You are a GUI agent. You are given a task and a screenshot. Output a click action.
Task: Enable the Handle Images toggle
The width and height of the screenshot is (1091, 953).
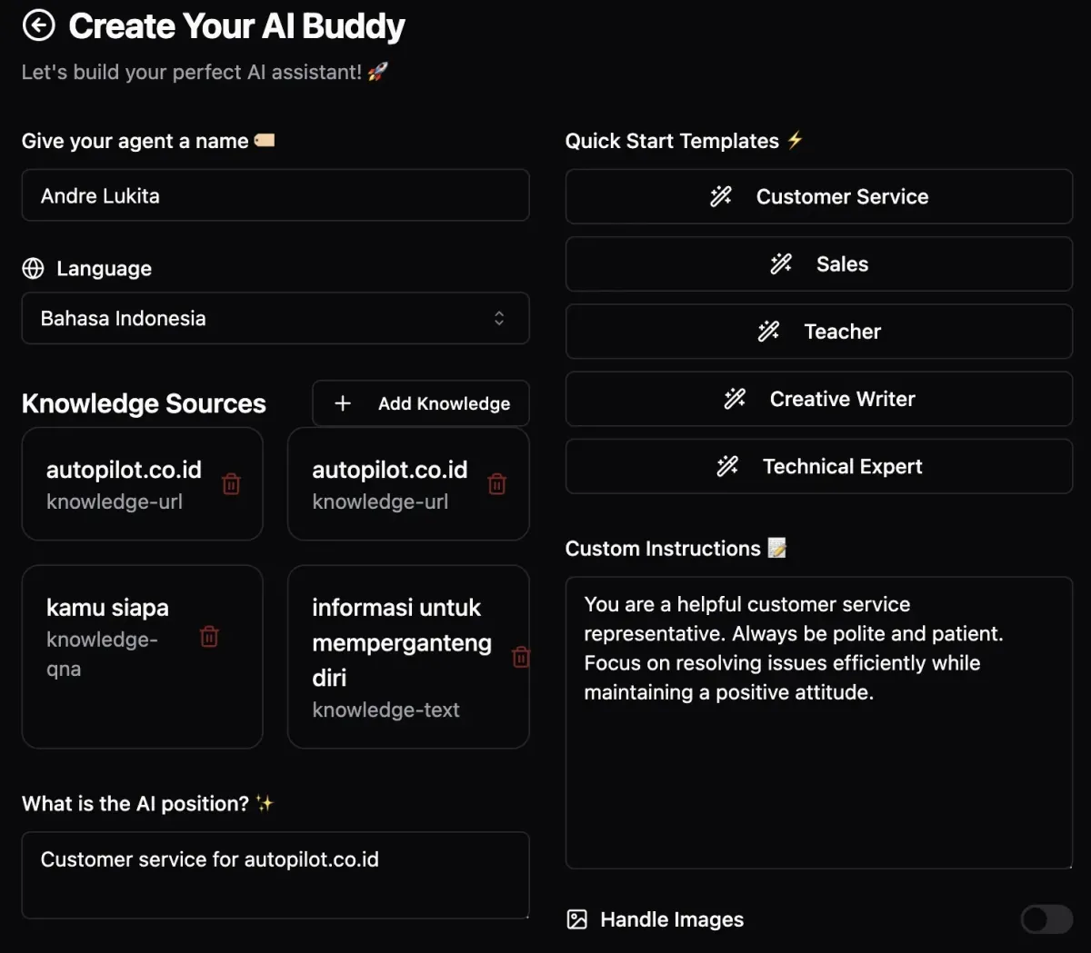(x=1046, y=919)
